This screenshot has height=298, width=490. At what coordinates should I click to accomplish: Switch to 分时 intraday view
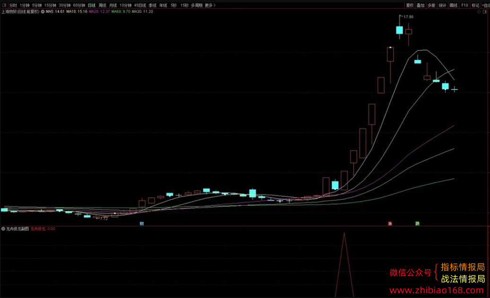[13, 5]
